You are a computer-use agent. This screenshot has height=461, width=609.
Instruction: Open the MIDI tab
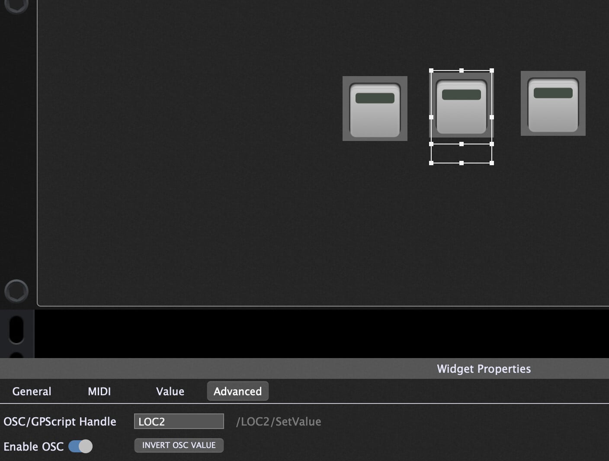click(99, 391)
